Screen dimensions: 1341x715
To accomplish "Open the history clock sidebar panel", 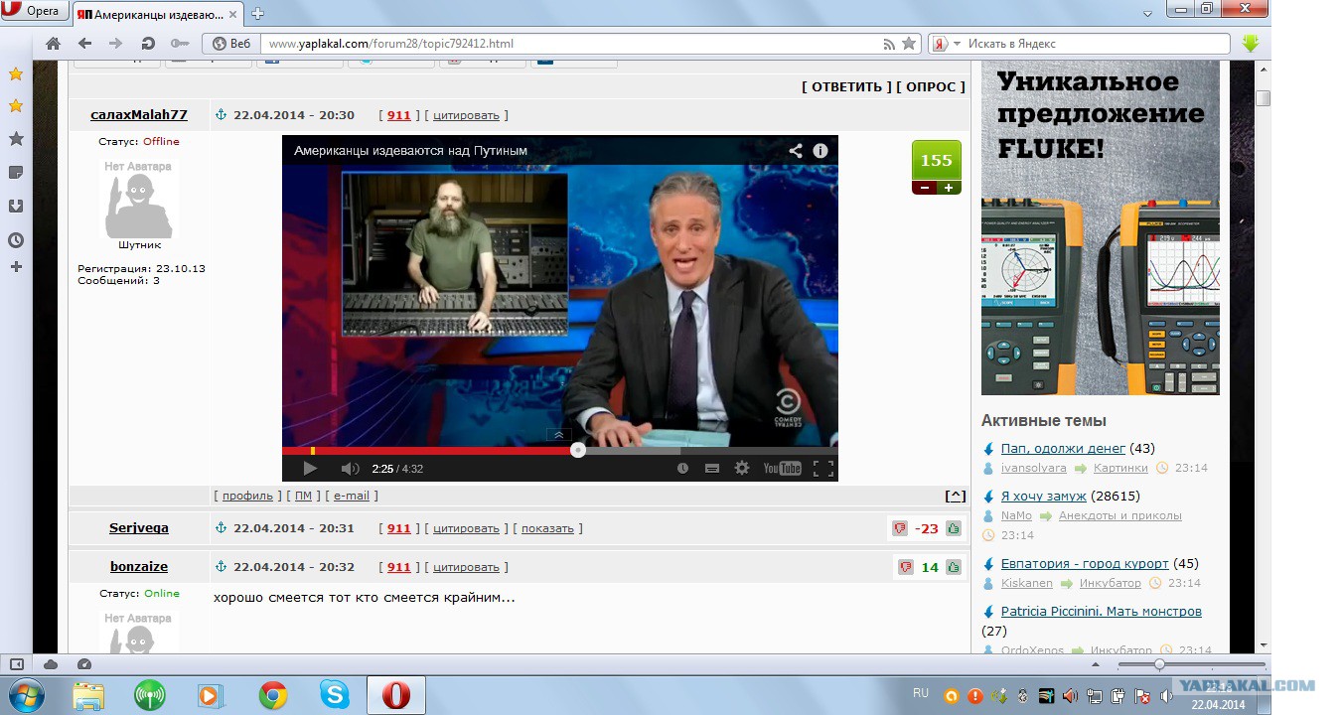I will 16,240.
